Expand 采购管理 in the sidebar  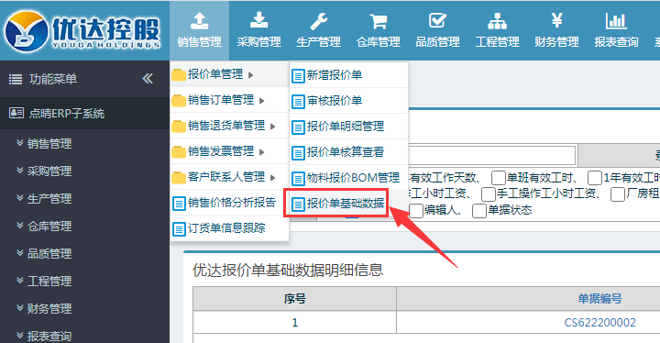(x=44, y=171)
